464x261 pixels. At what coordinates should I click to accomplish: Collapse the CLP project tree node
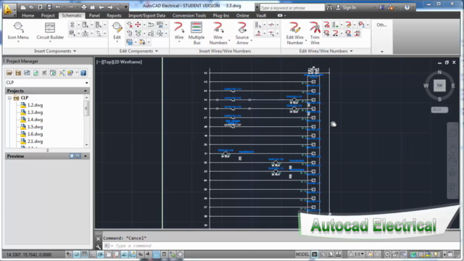(9, 98)
